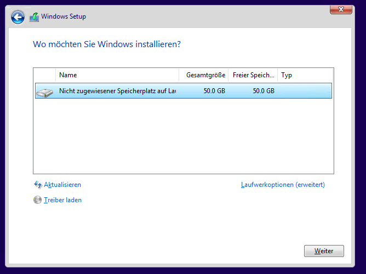Open Laufwerkoptionen (erweitert)
The width and height of the screenshot is (366, 274).
coord(283,185)
